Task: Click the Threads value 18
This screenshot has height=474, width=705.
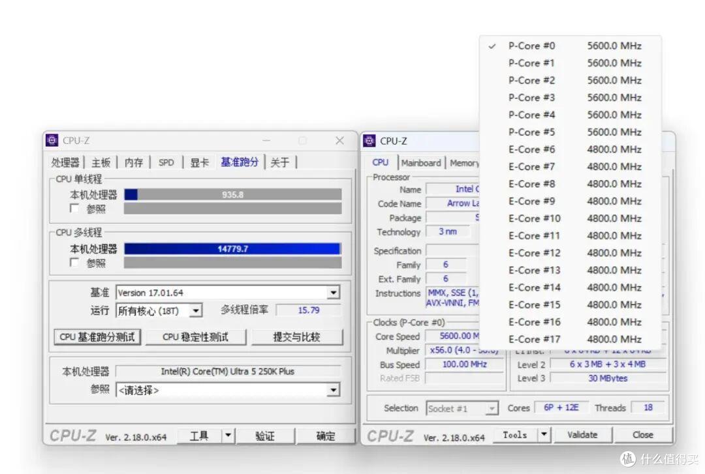Action: [x=648, y=407]
